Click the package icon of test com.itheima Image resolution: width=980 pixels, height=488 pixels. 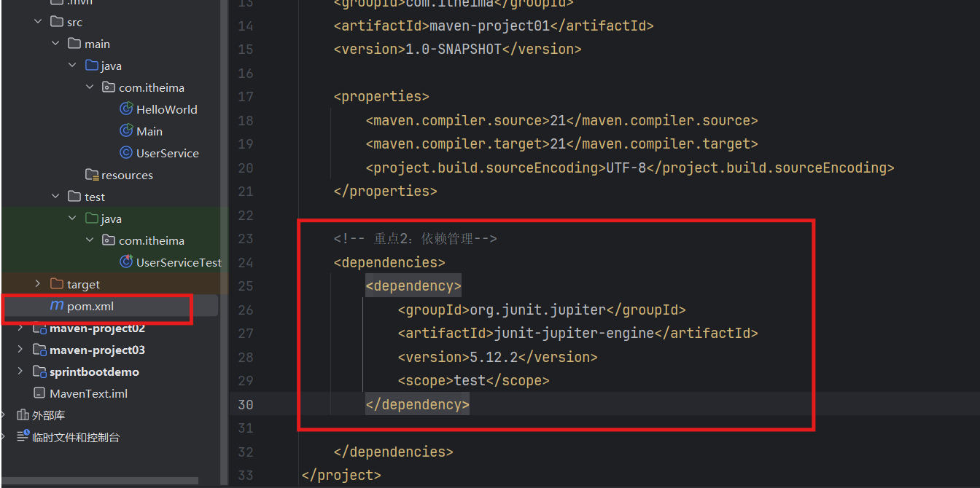(109, 240)
